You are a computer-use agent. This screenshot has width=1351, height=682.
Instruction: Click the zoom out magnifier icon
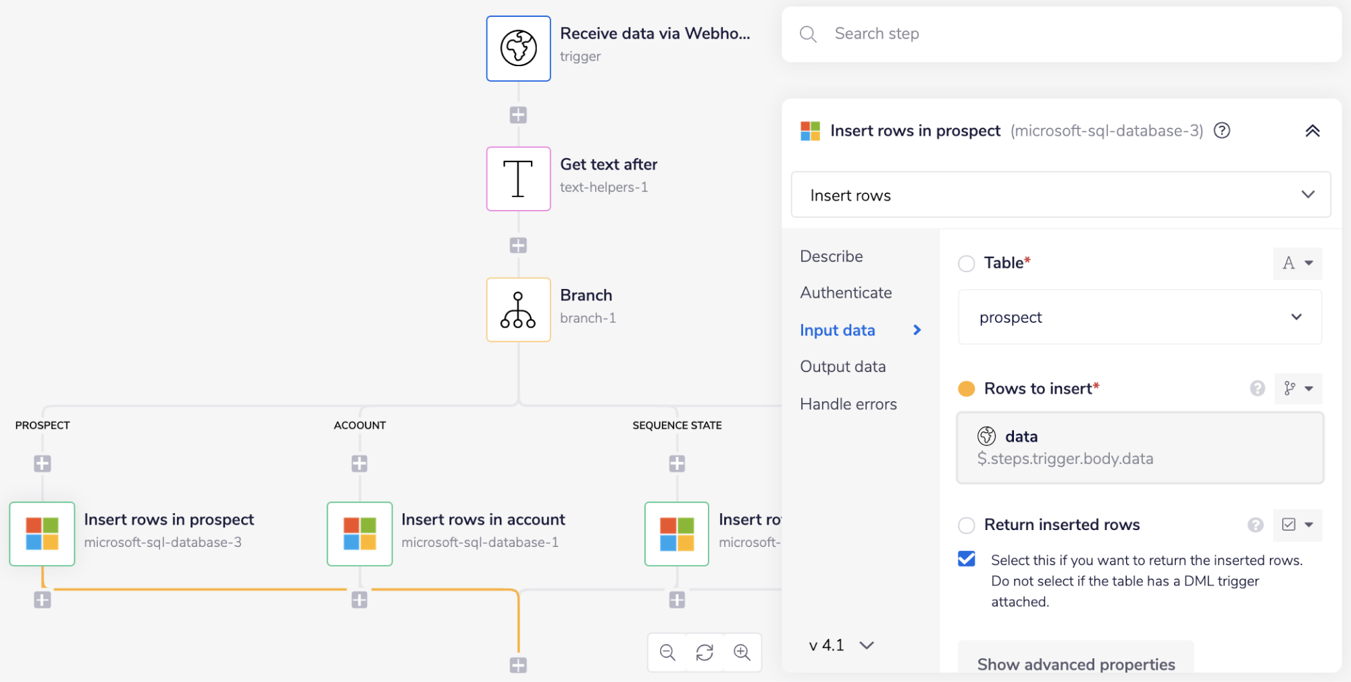pyautogui.click(x=667, y=652)
